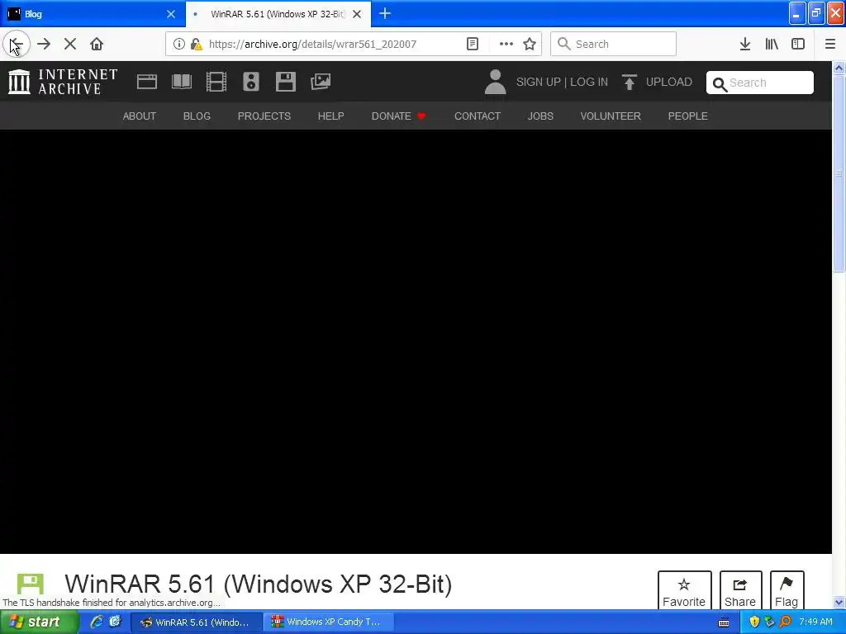The width and height of the screenshot is (846, 634).
Task: Open the HELP menu item
Action: (330, 116)
